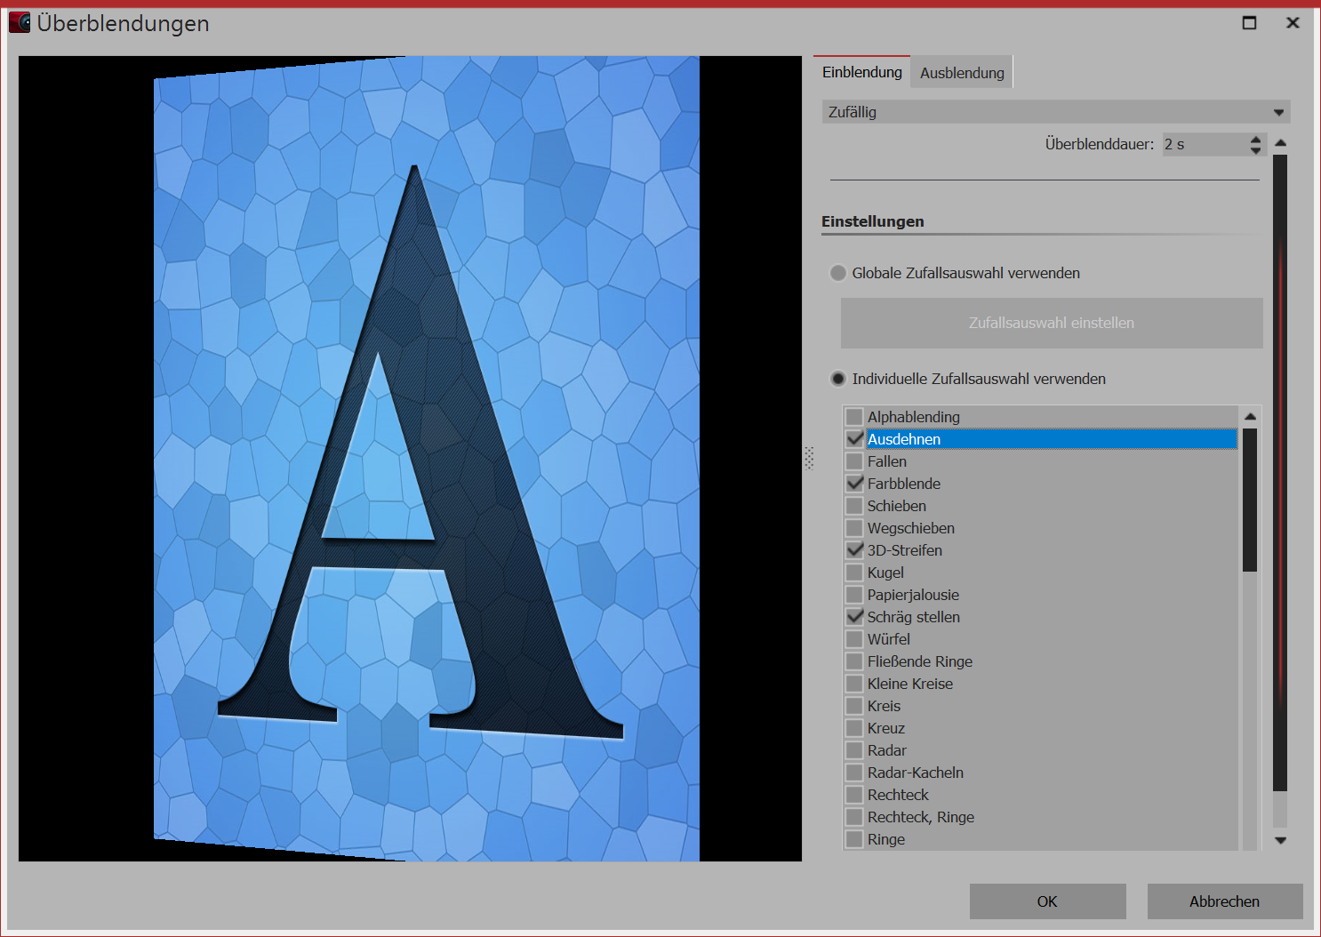Open the Zufällig transition dropdown
Screen dimensions: 1321x937
[x=1055, y=112]
